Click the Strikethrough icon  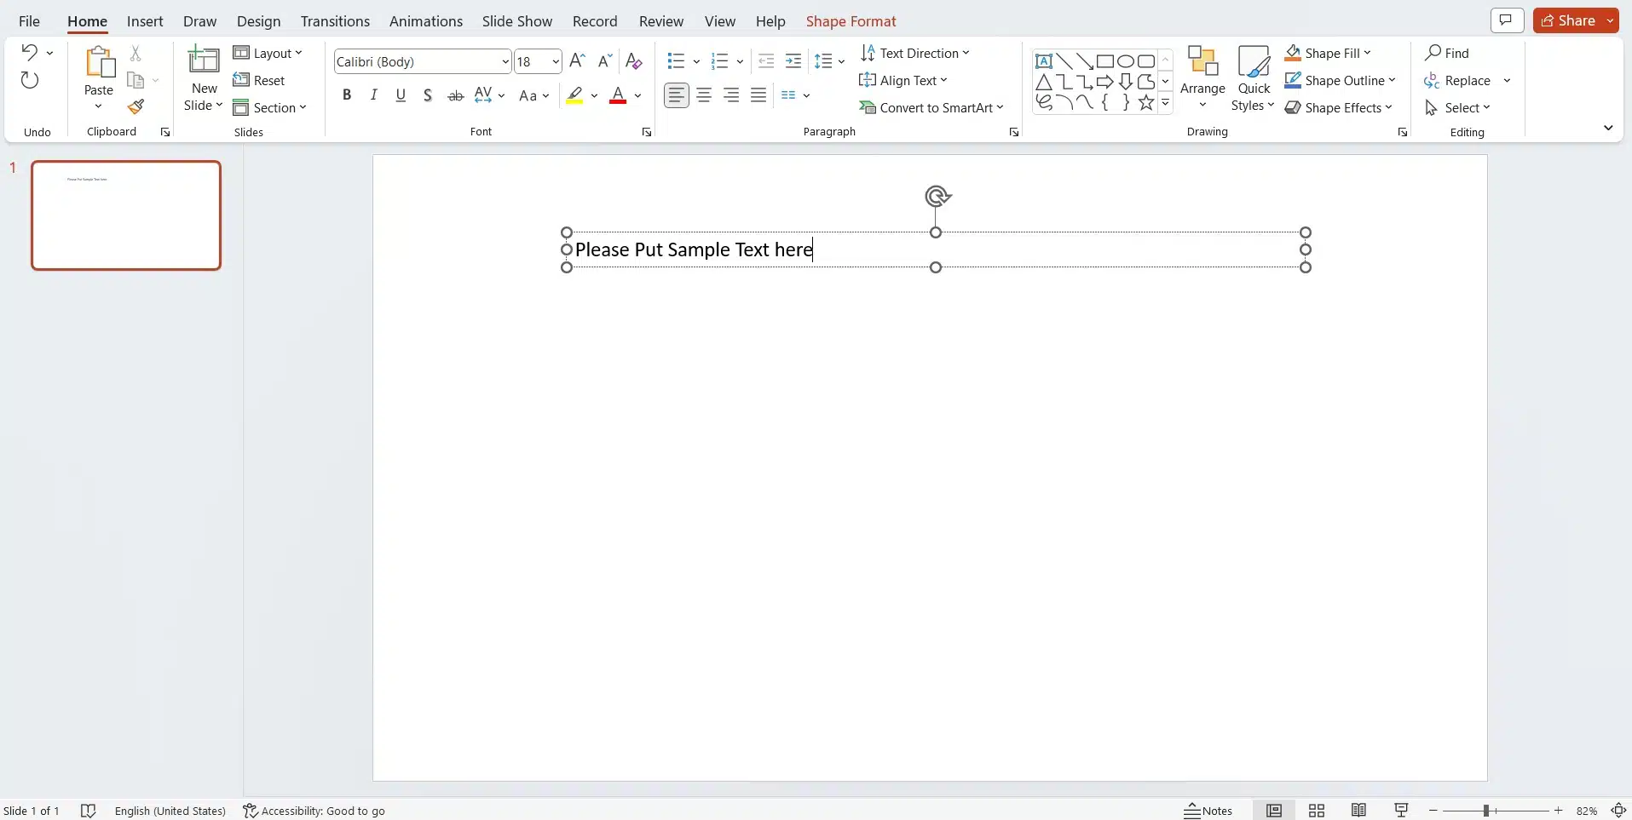(x=456, y=95)
